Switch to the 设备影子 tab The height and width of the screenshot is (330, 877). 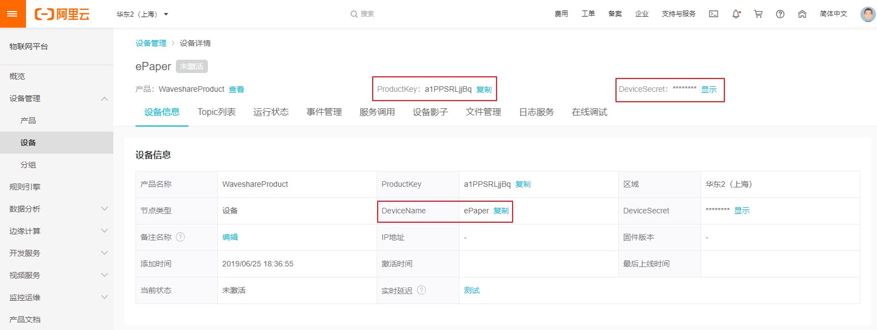[x=430, y=112]
